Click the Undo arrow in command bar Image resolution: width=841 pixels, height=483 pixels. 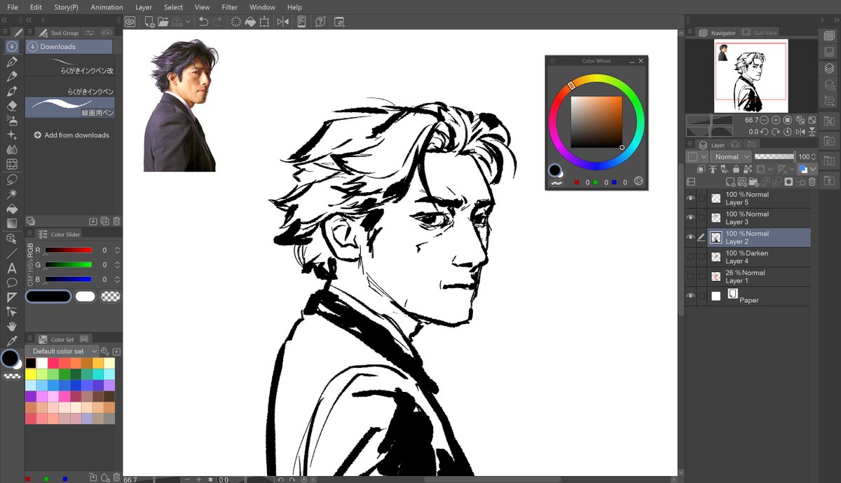point(203,22)
